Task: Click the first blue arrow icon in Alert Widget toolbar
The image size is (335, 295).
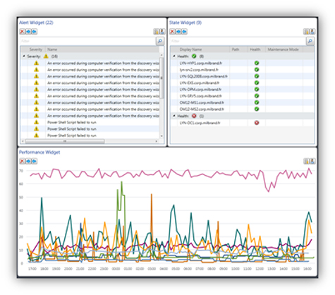Action: click(x=28, y=32)
